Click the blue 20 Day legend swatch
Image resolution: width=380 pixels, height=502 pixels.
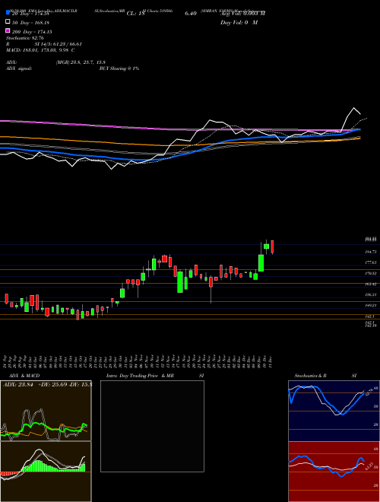8,13
